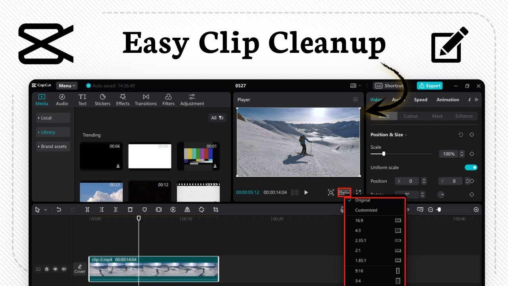
Task: Click the preview zoom scan icon
Action: click(x=331, y=192)
